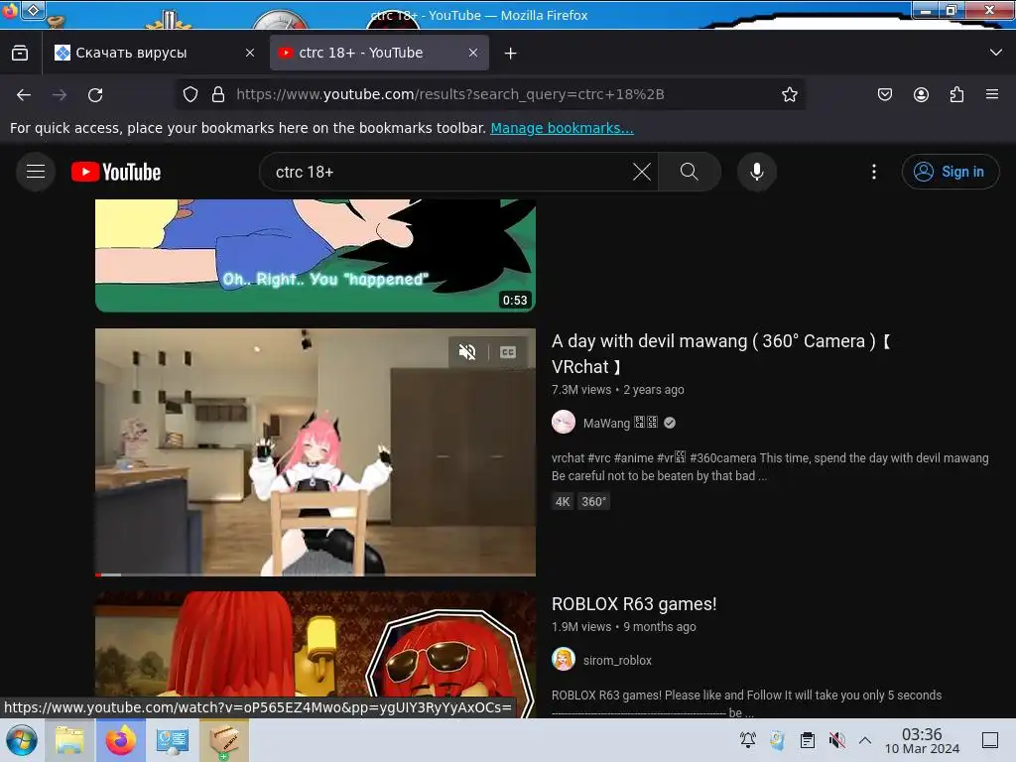Image resolution: width=1016 pixels, height=762 pixels.
Task: Open sirom_roblox channel name link
Action: [x=617, y=660]
